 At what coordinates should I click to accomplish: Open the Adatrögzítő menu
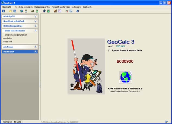click(x=6, y=7)
